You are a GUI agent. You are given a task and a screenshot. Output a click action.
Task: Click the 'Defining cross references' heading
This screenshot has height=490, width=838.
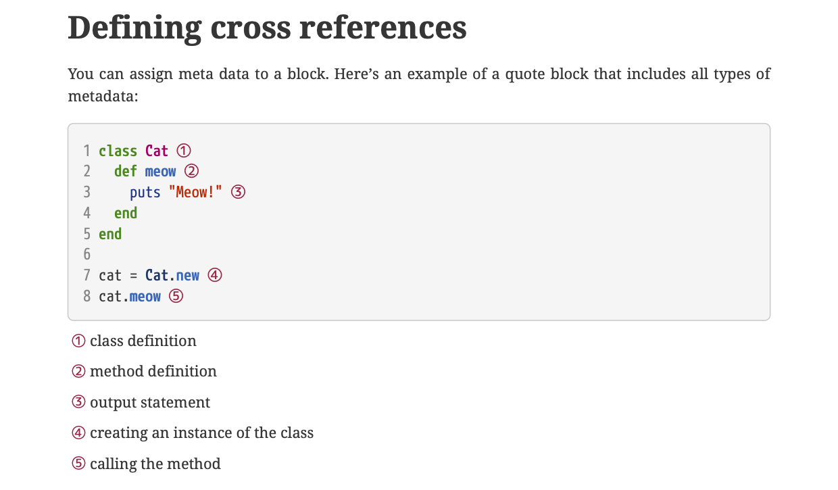coord(267,28)
